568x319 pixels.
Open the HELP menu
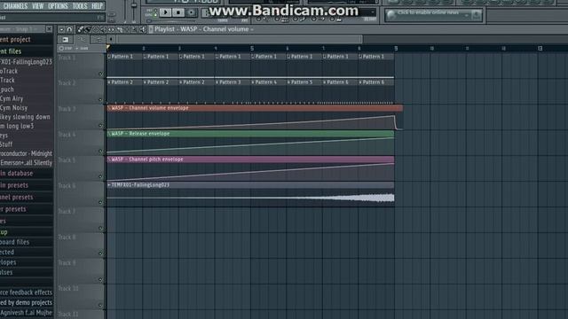(x=97, y=6)
